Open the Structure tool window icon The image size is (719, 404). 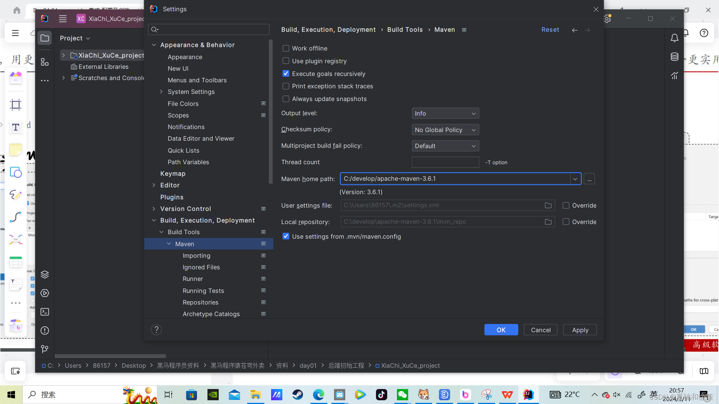pos(45,62)
